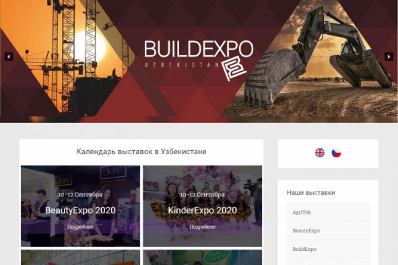
Task: Select BeautyExpo in Наши выставки list
Action: [x=328, y=231]
